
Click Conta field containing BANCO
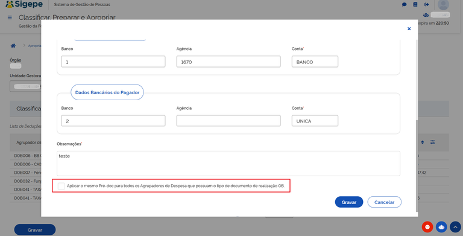315,62
